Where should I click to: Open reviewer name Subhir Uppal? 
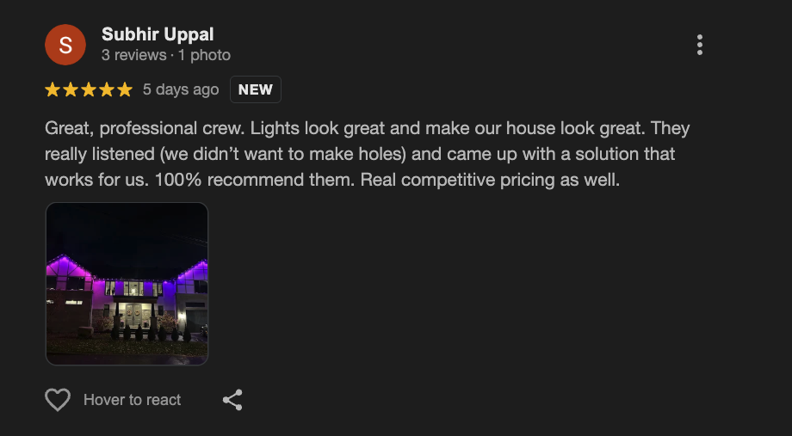pos(158,34)
